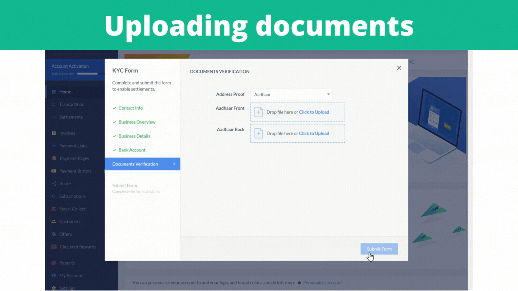Click the My Account icon
The image size is (518, 291).
point(54,276)
